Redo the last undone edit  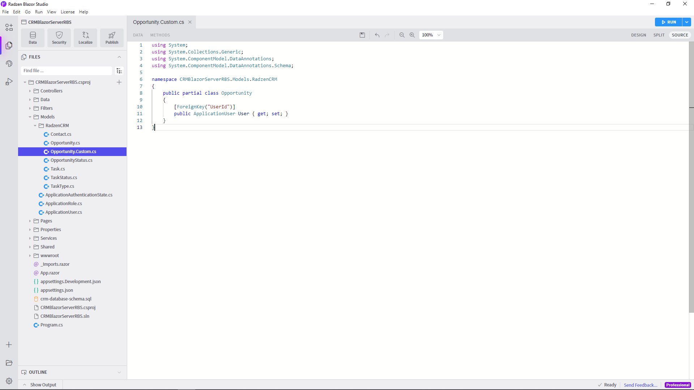[387, 35]
